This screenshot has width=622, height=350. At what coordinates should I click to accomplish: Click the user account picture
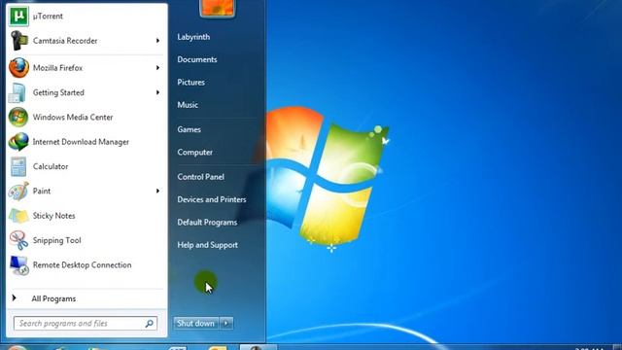click(x=217, y=8)
